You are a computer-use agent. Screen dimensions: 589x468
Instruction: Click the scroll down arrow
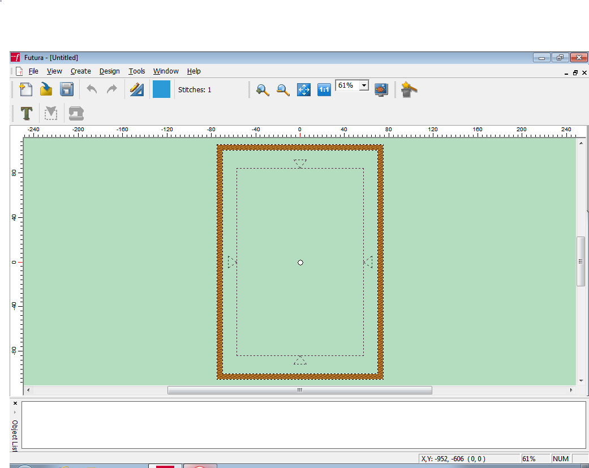581,380
